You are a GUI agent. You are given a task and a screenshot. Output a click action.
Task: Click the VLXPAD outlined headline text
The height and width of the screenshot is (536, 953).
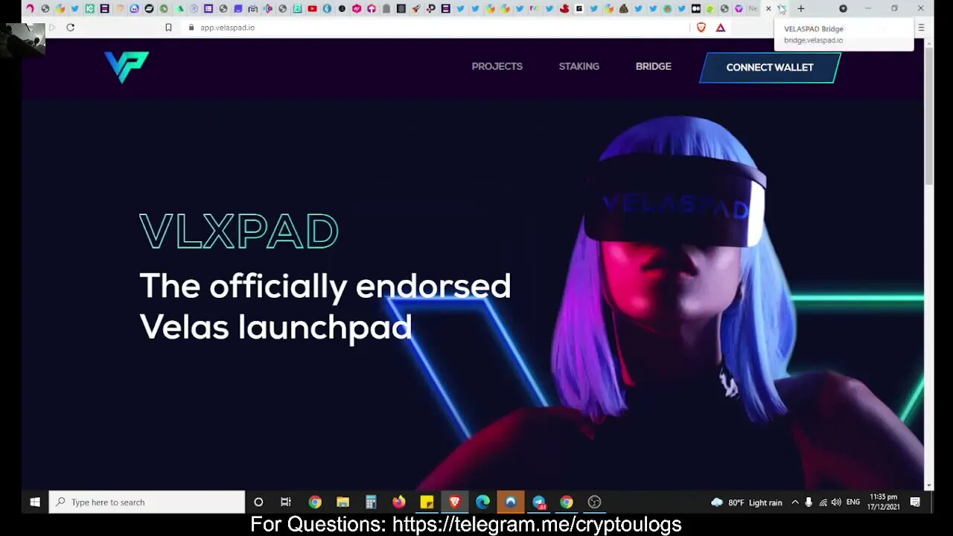click(239, 232)
